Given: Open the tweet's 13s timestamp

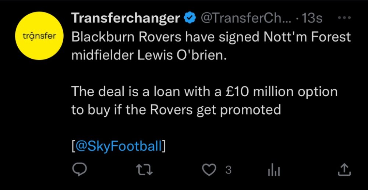Looking at the screenshot, I should (x=311, y=18).
